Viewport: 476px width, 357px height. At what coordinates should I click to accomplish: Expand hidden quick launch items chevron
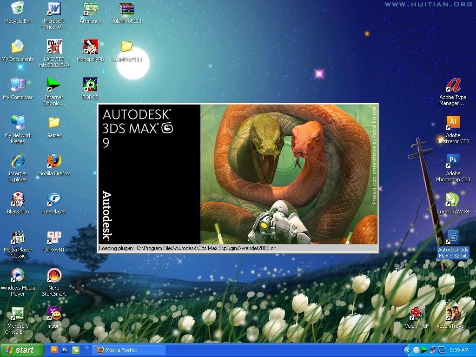pos(86,348)
